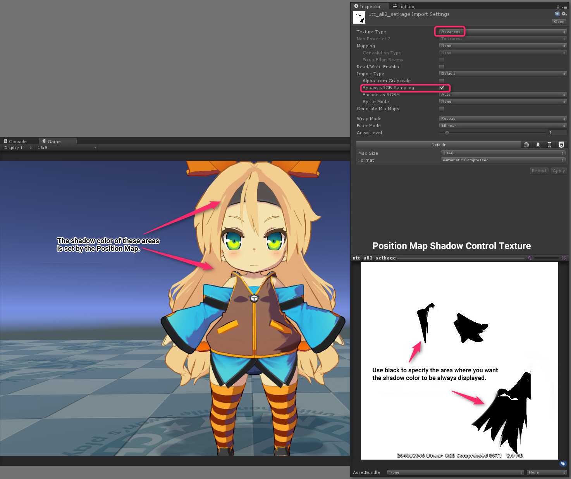
Task: Select the web platform globe icon
Action: pyautogui.click(x=526, y=145)
